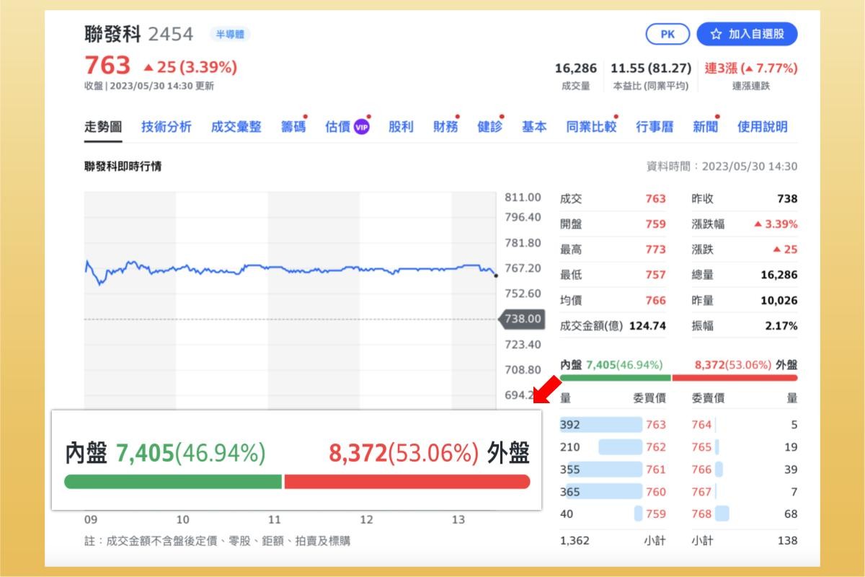Switch to the 股利 tab
865x577 pixels.
point(401,127)
